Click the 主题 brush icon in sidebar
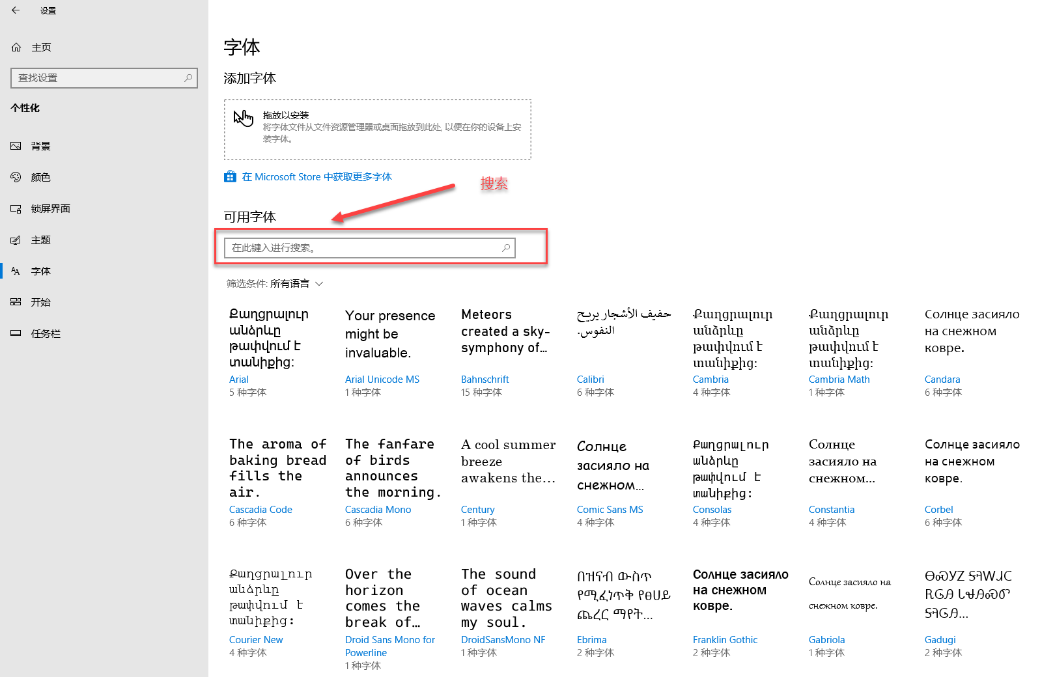The width and height of the screenshot is (1055, 677). coord(16,240)
